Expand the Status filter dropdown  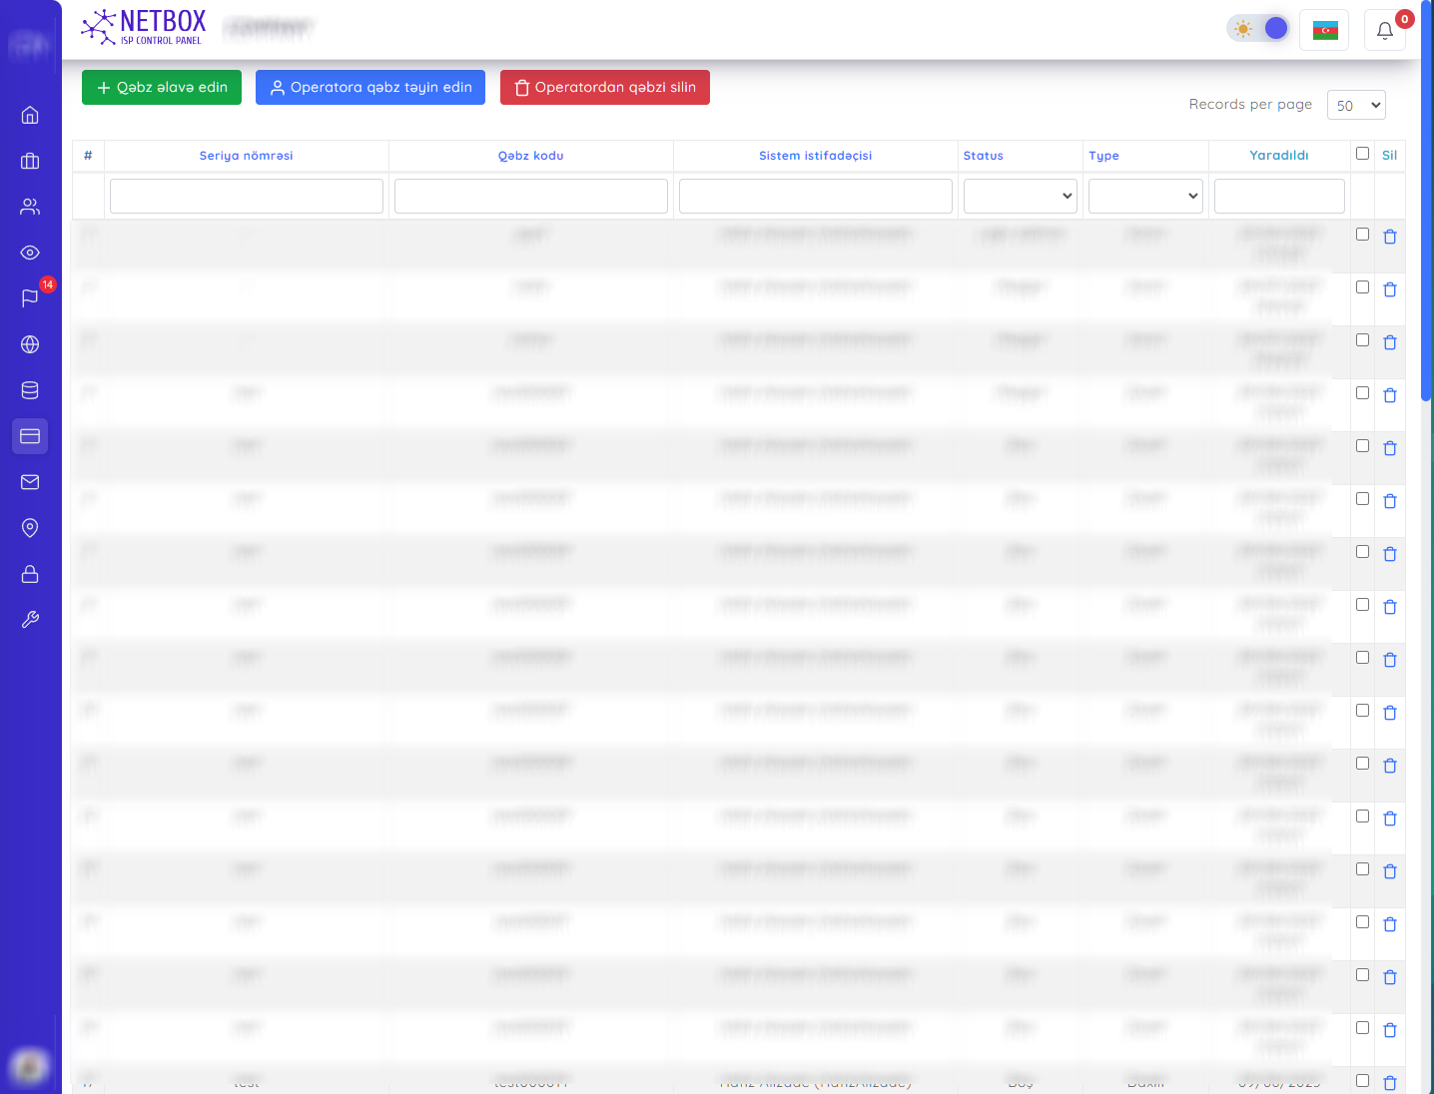(1020, 196)
